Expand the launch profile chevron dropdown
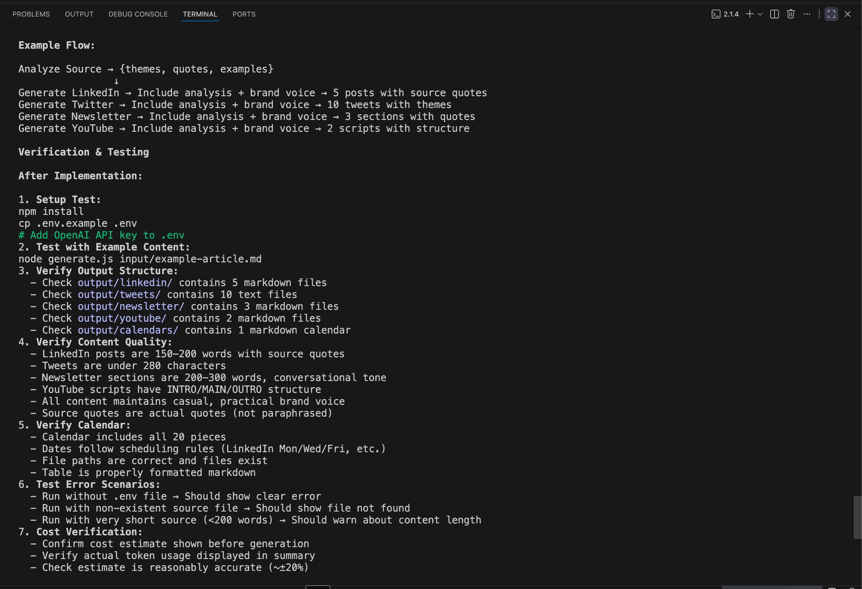Image resolution: width=862 pixels, height=589 pixels. click(x=760, y=14)
